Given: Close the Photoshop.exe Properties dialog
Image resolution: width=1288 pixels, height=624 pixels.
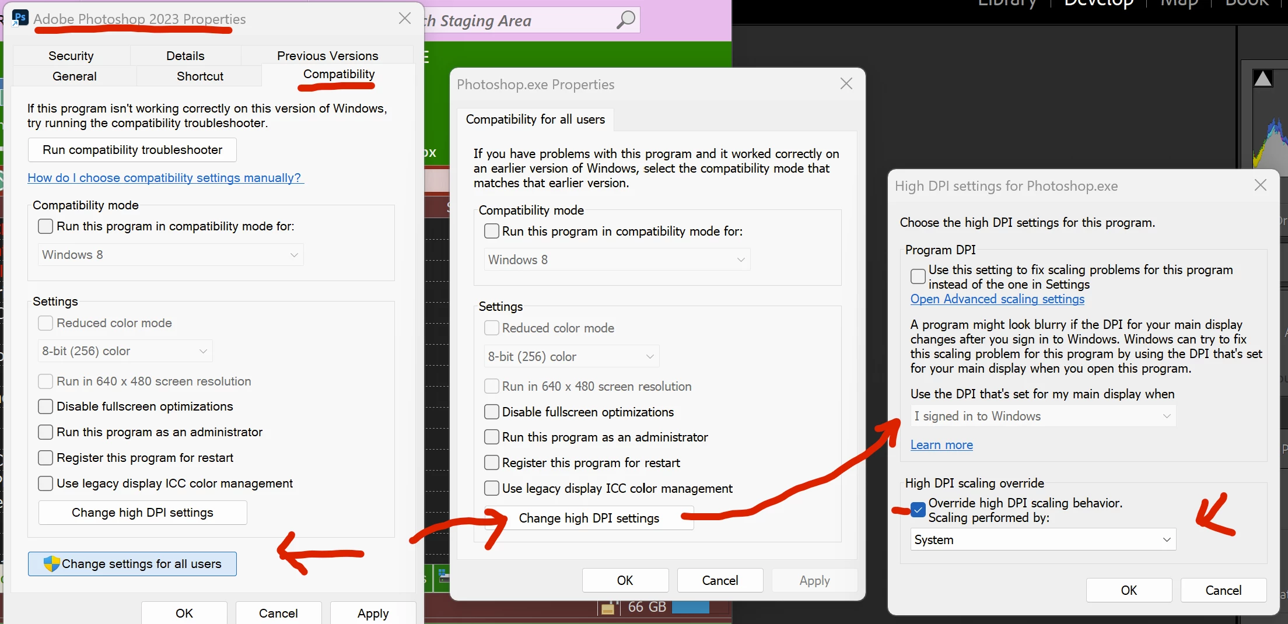Looking at the screenshot, I should coord(846,84).
